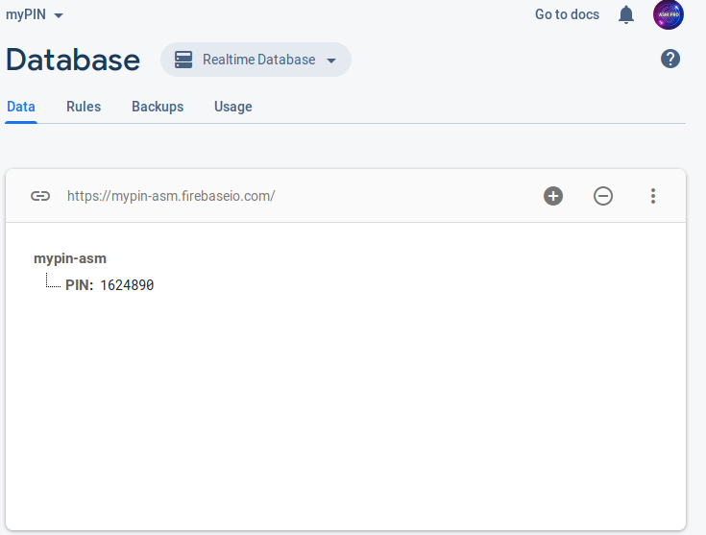Open the user account avatar

(669, 14)
